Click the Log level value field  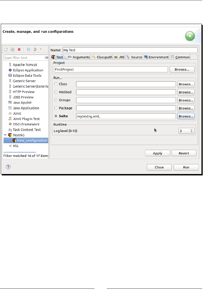point(184,131)
